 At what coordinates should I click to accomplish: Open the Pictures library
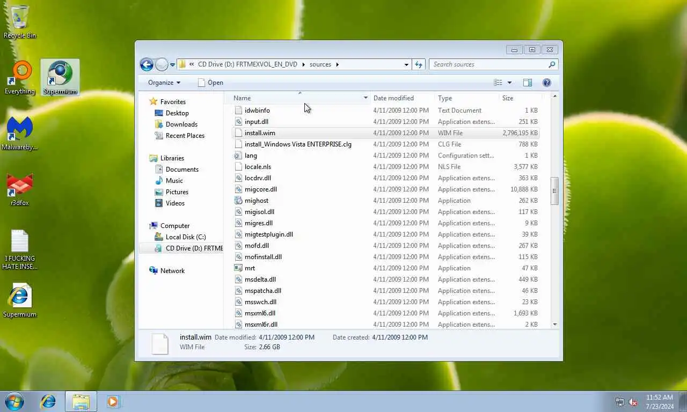172,192
